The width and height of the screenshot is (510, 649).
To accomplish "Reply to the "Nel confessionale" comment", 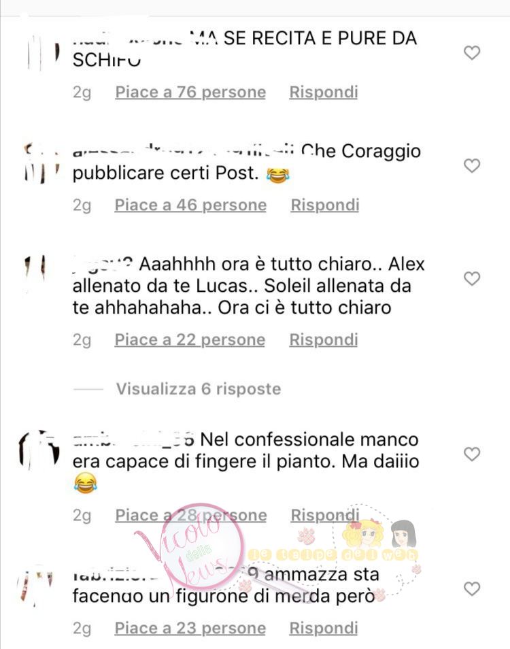I will pos(324,515).
